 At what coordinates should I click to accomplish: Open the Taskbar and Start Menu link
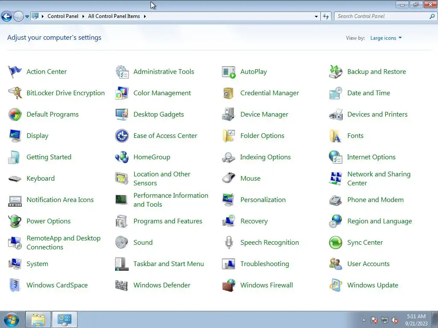tap(169, 264)
